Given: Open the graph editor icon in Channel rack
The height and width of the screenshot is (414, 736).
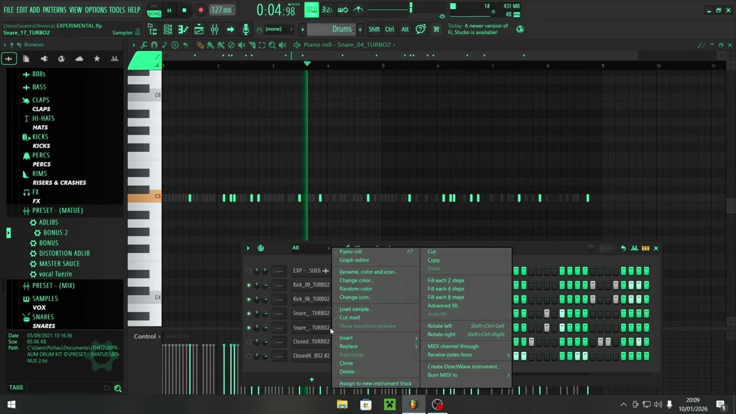Looking at the screenshot, I should click(634, 248).
